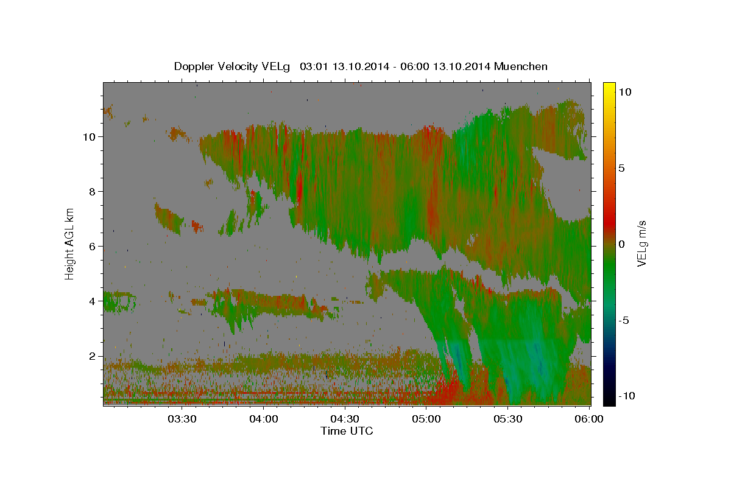Click the yellow top of the colorbar

click(609, 85)
